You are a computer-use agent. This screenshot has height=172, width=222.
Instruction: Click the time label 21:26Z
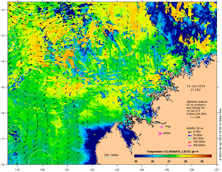coord(196,90)
